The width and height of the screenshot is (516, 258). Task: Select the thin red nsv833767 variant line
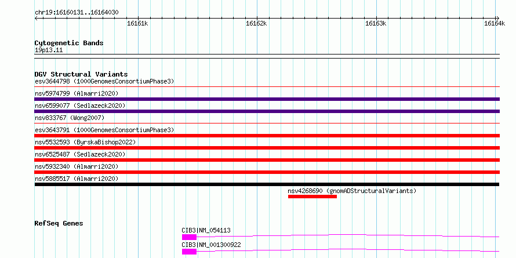point(267,123)
